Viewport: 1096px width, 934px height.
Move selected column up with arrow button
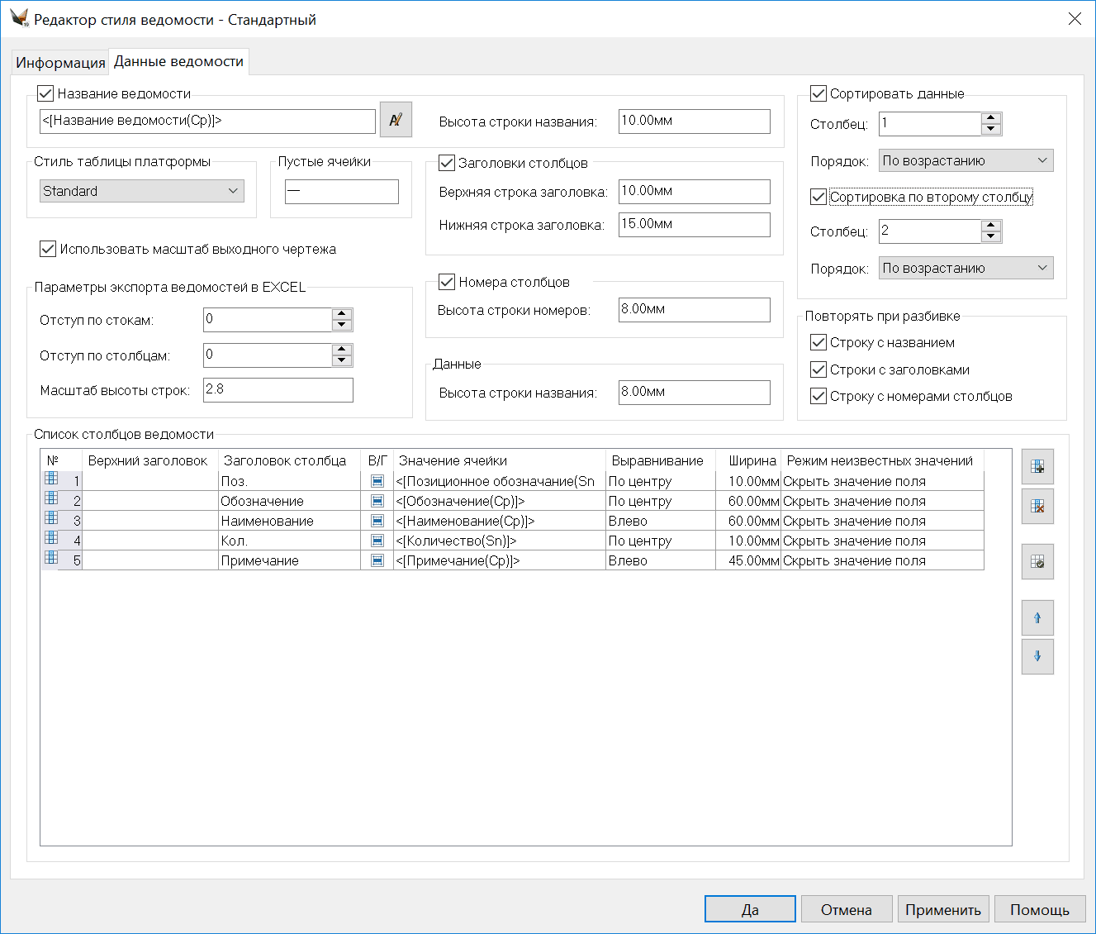click(x=1037, y=617)
